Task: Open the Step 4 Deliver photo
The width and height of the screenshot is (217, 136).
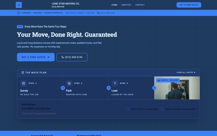Action: tap(177, 88)
